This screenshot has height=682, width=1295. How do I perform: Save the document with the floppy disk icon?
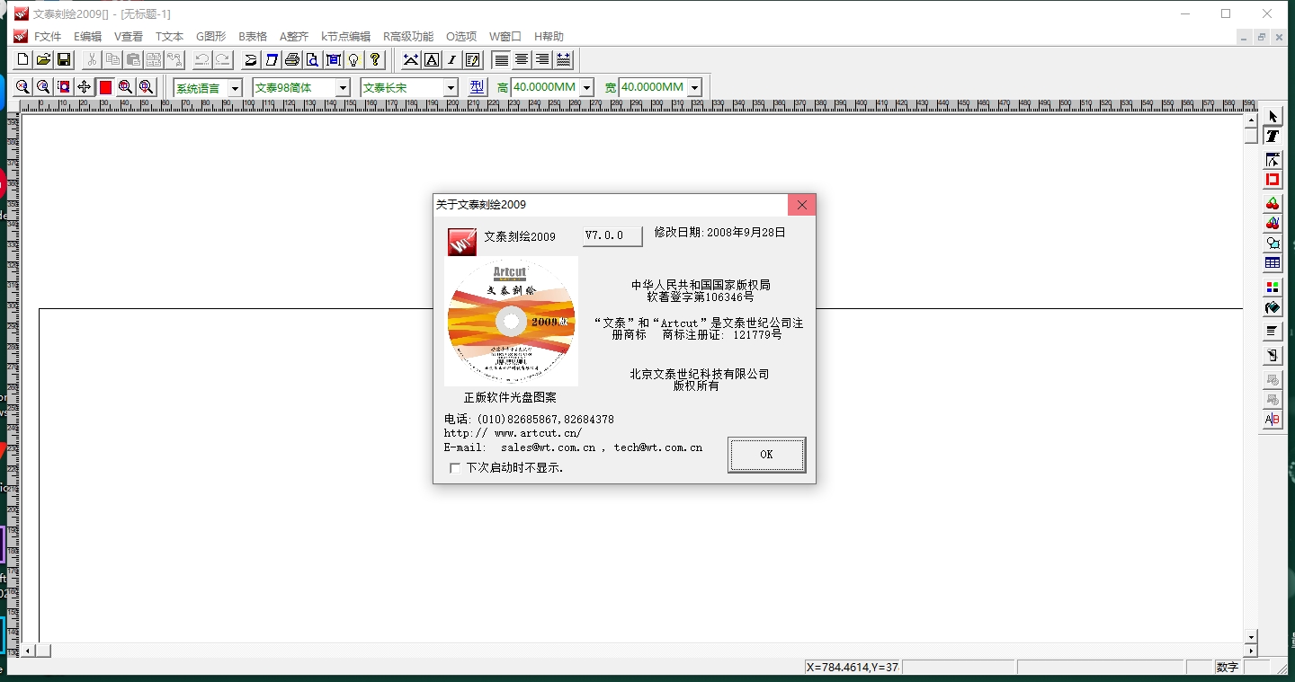(64, 60)
